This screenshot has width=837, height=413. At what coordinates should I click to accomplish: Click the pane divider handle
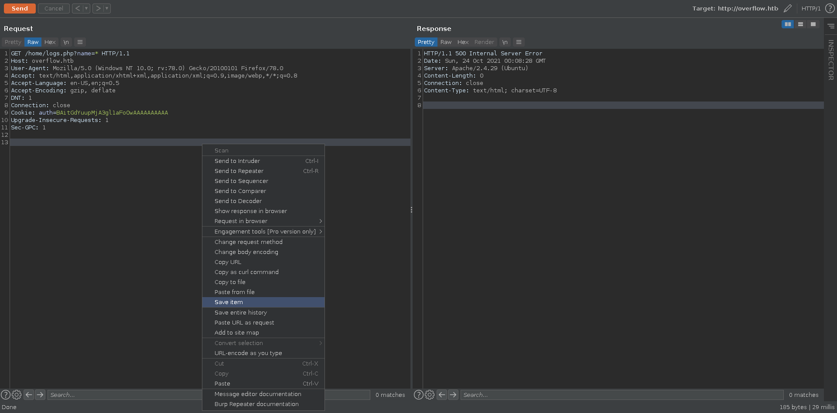click(x=411, y=210)
